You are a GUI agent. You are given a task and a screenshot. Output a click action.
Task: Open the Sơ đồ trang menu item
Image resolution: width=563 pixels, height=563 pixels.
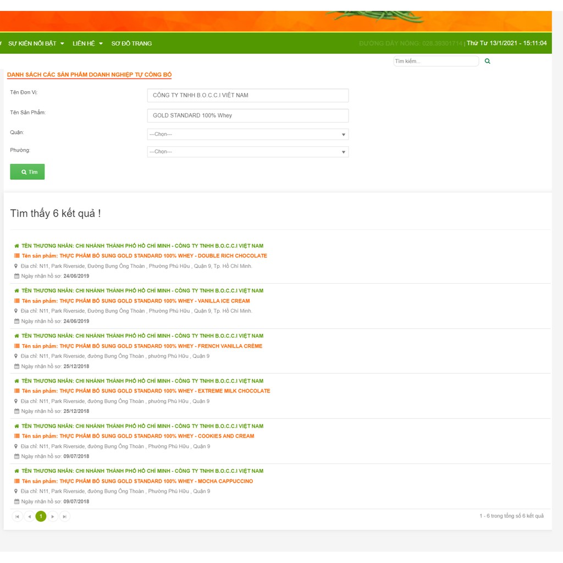(131, 43)
